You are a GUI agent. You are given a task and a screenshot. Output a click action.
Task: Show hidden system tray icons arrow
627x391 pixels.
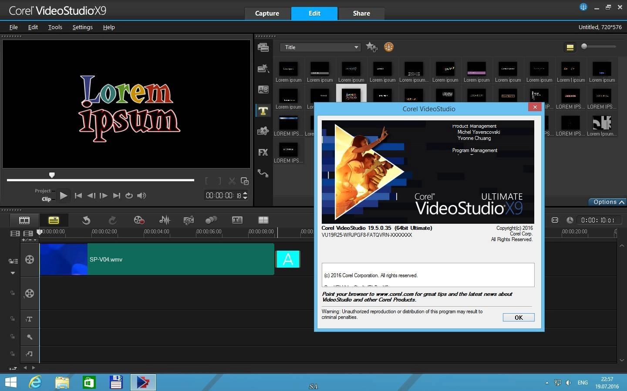tap(547, 383)
